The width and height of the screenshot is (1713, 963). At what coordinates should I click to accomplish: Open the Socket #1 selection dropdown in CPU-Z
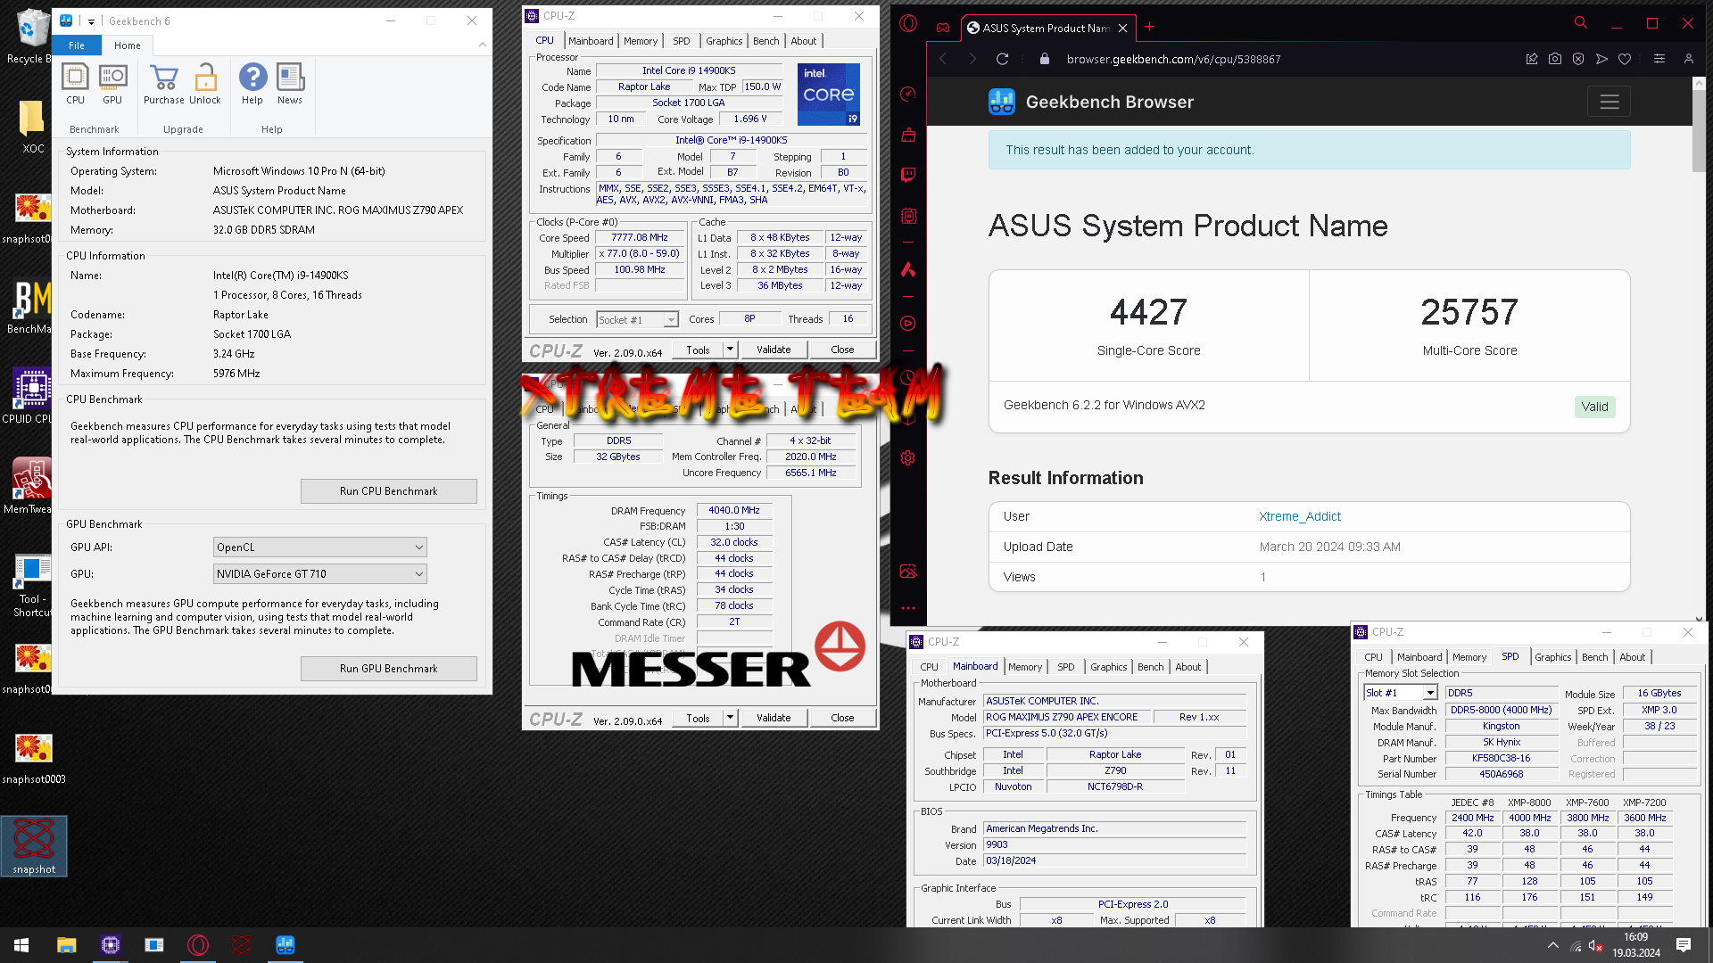click(x=637, y=319)
